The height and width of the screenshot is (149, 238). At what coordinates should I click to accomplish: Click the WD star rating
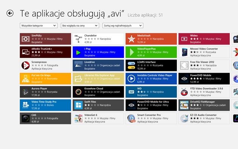[x=144, y=92]
